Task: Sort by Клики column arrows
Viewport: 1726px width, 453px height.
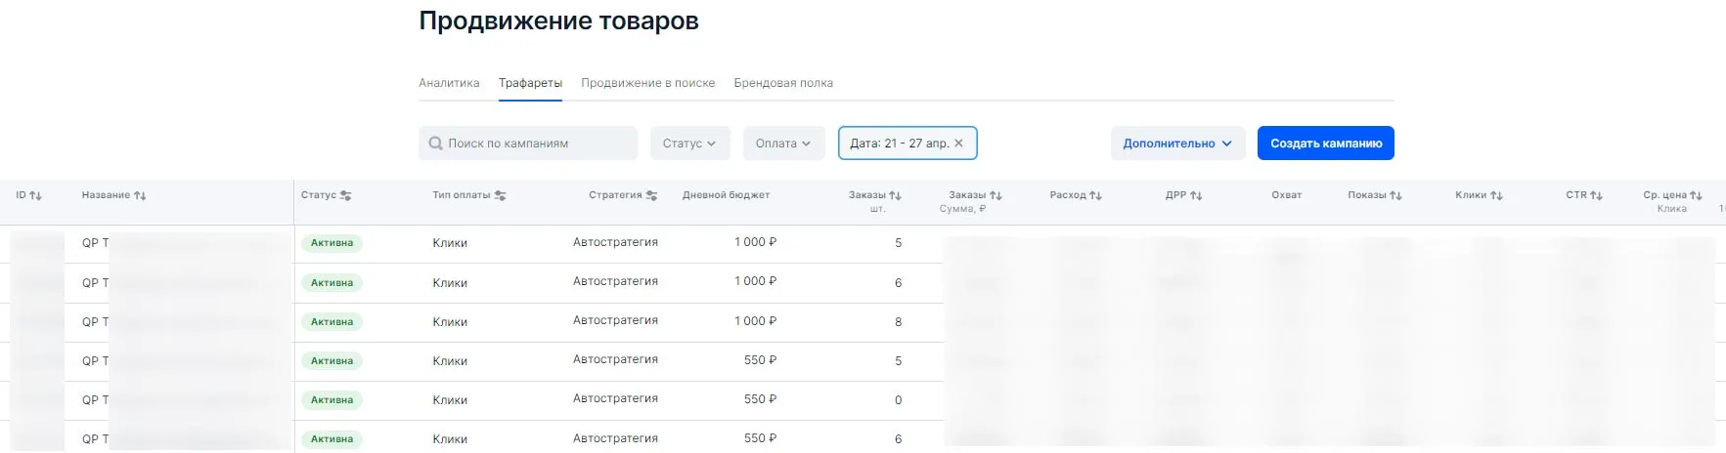Action: [1496, 195]
